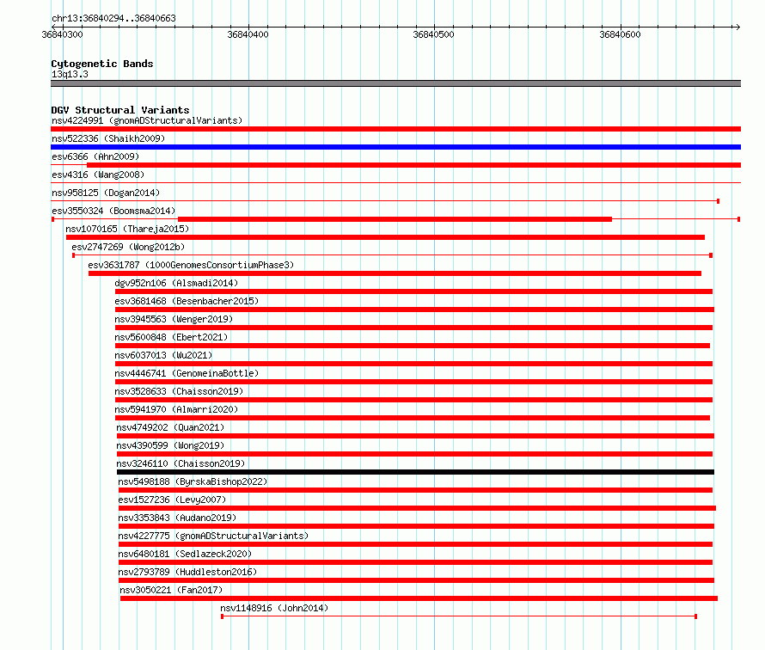Click the 36840500 ruler tick label
The width and height of the screenshot is (765, 650).
(x=433, y=34)
